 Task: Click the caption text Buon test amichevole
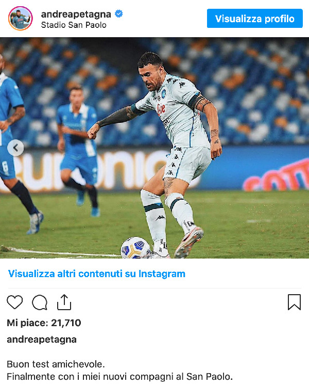[56, 364]
